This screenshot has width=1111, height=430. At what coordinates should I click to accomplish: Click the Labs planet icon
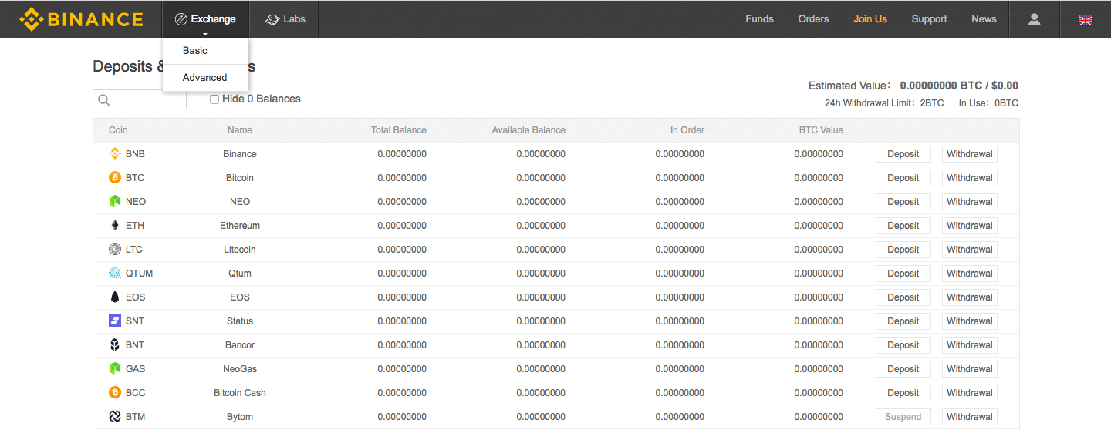point(272,19)
